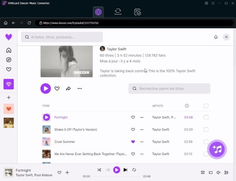Click the Fortnight track title

click(x=61, y=117)
